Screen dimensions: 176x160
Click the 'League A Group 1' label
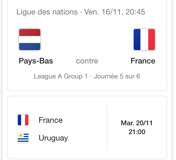pyautogui.click(x=61, y=77)
